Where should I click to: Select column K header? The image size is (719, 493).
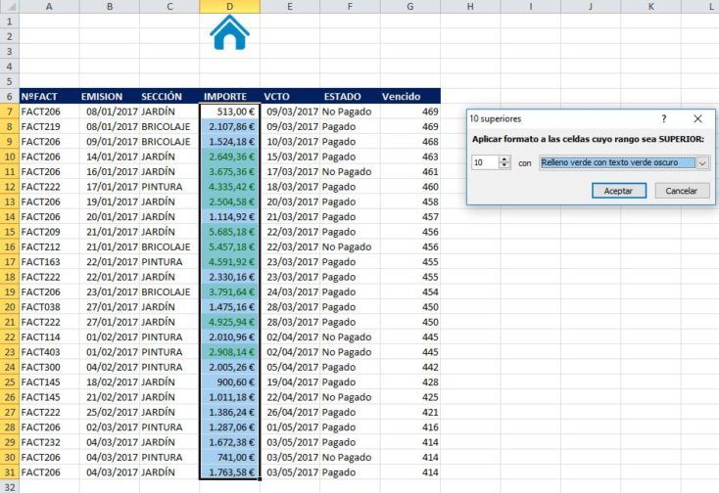(650, 7)
